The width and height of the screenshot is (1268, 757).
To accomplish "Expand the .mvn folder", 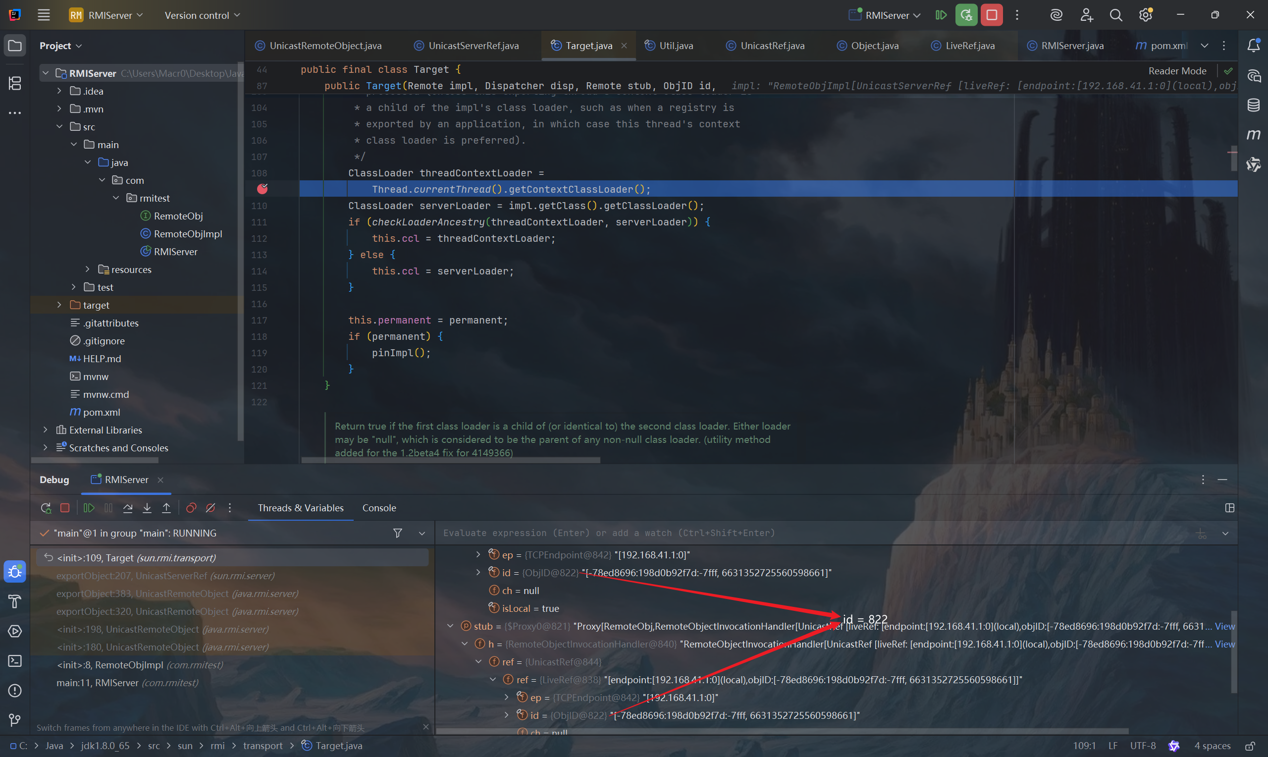I will pos(59,108).
